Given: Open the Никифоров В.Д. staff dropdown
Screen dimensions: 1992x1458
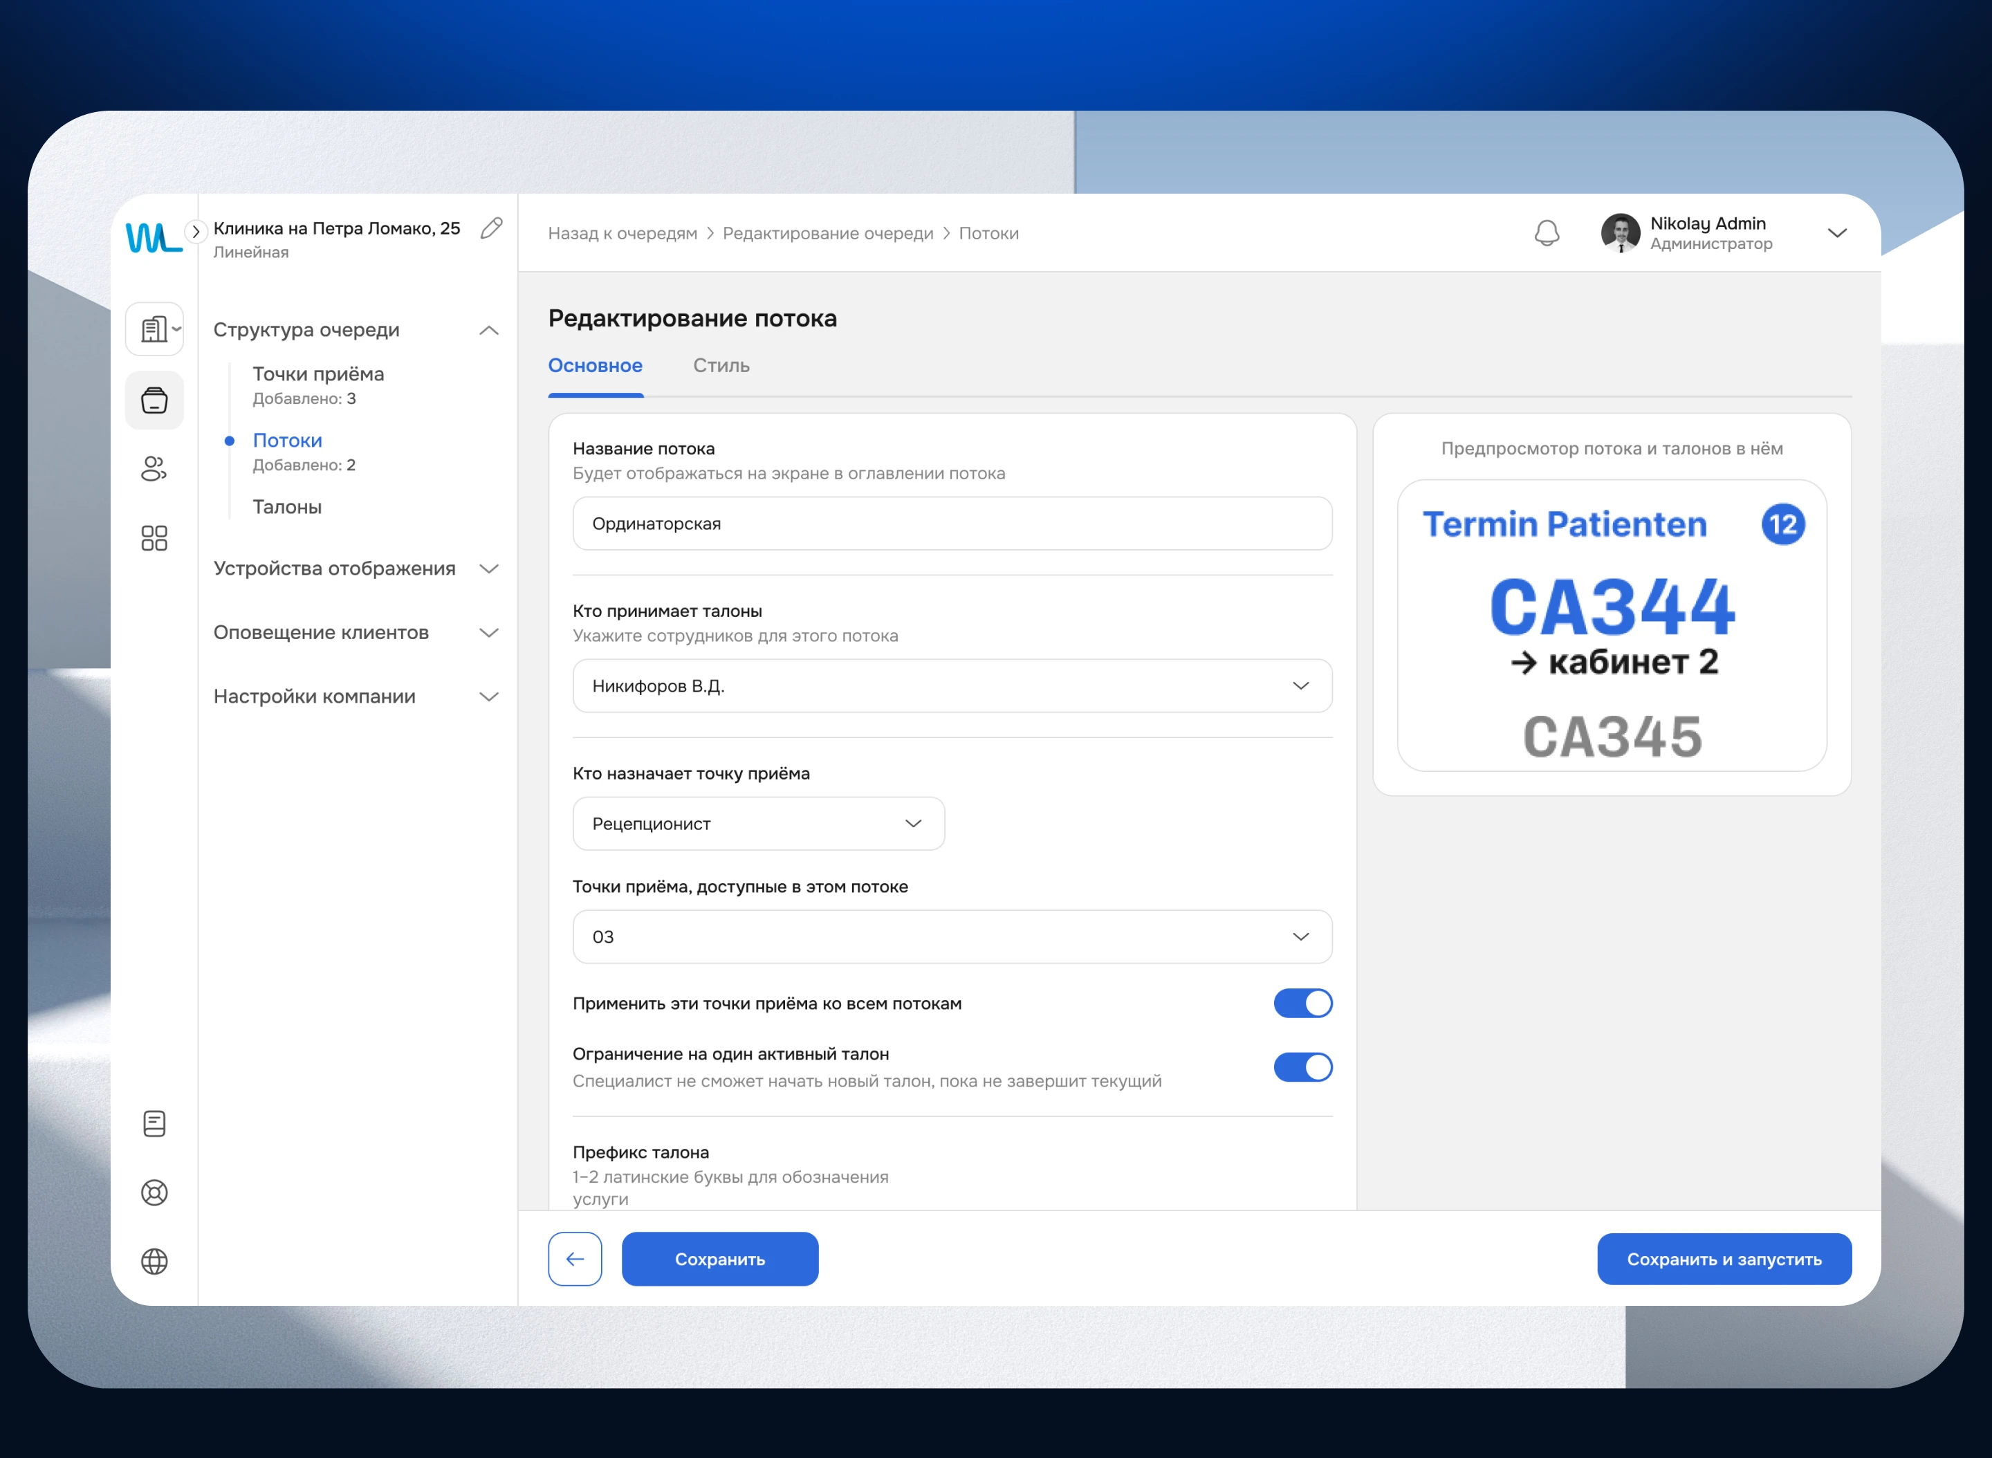Looking at the screenshot, I should [952, 685].
